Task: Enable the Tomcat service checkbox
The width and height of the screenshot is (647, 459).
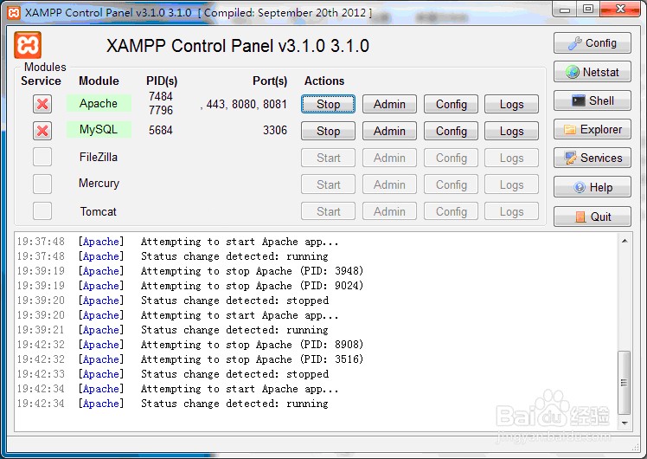Action: click(42, 210)
